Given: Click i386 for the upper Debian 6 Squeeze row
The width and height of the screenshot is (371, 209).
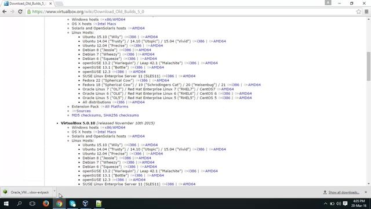Looking at the screenshot, I should (132, 59).
